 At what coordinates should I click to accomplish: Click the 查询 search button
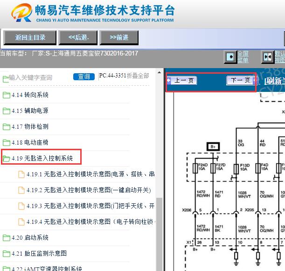pos(84,76)
